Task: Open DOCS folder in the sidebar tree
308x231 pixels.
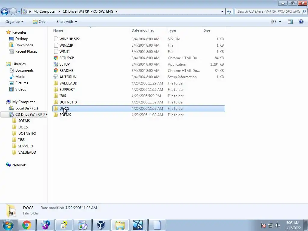Action: pyautogui.click(x=23, y=127)
